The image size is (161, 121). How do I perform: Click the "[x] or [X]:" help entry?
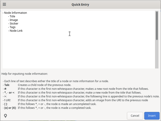click(10, 108)
